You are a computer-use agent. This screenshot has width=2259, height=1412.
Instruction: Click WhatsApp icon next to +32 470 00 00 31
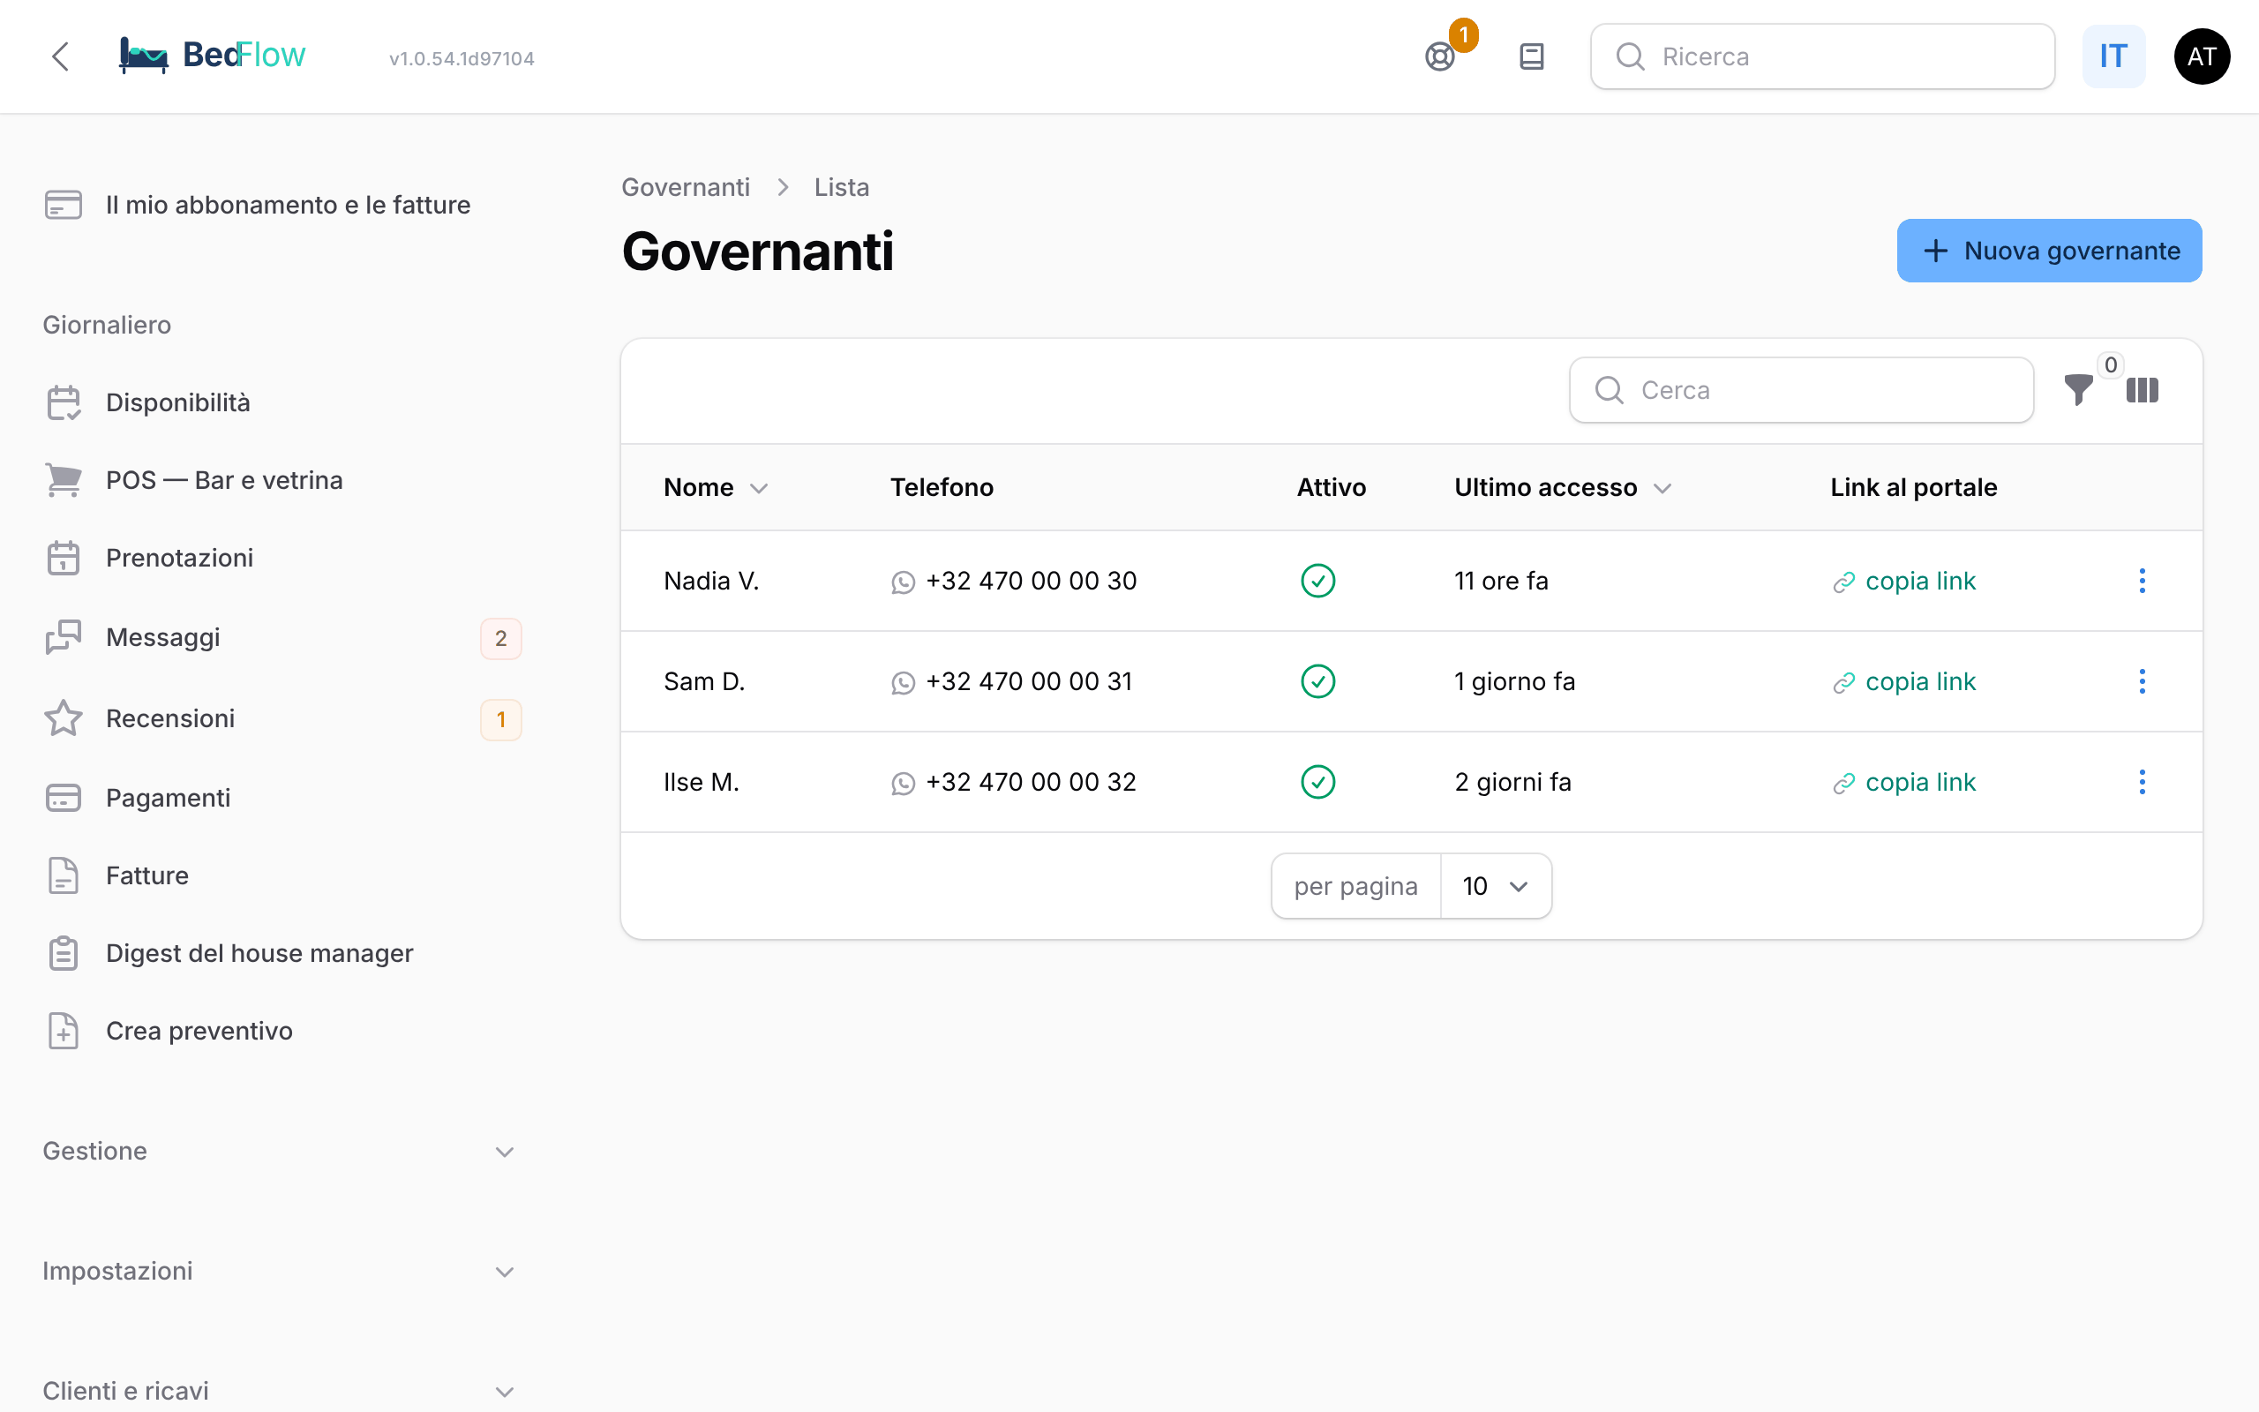pos(903,684)
